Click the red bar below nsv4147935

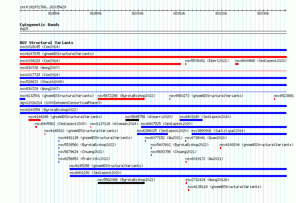153,57
